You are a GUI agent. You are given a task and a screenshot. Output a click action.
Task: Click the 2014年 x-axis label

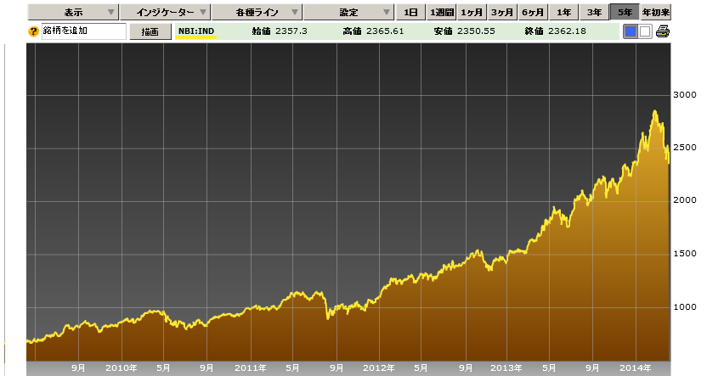[636, 368]
